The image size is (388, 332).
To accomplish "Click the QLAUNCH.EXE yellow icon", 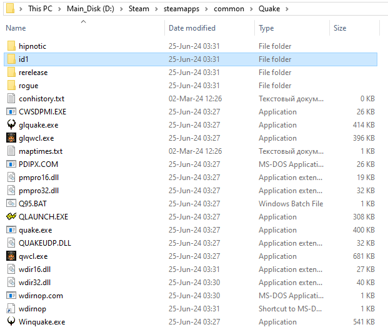I will [11, 216].
